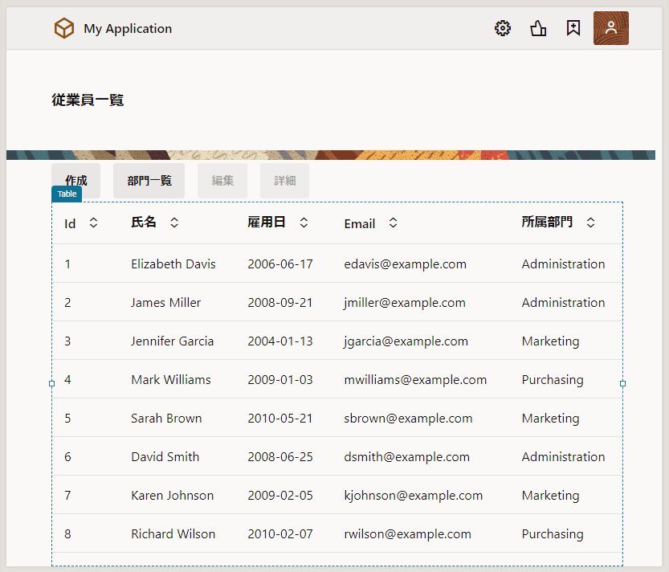
Task: Click the 編集 button
Action: tap(222, 181)
